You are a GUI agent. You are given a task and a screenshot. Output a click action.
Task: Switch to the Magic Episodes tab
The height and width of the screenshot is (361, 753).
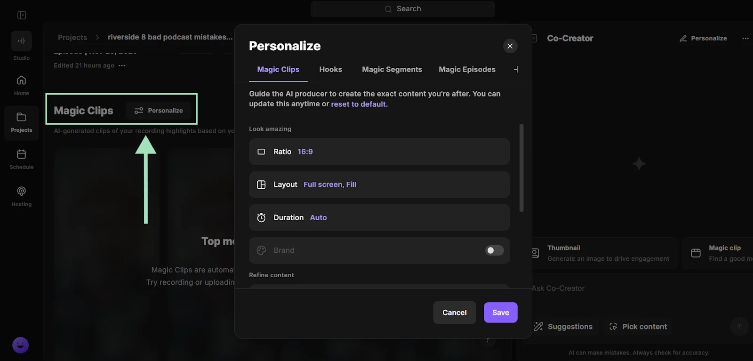467,69
